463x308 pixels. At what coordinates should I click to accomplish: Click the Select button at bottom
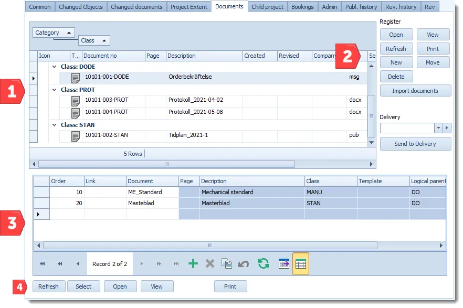[83, 286]
